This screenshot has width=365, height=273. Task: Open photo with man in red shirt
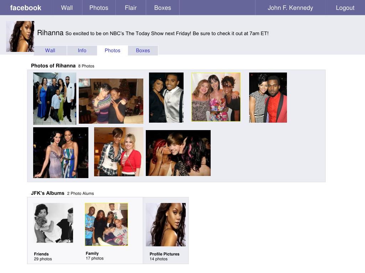pos(268,97)
